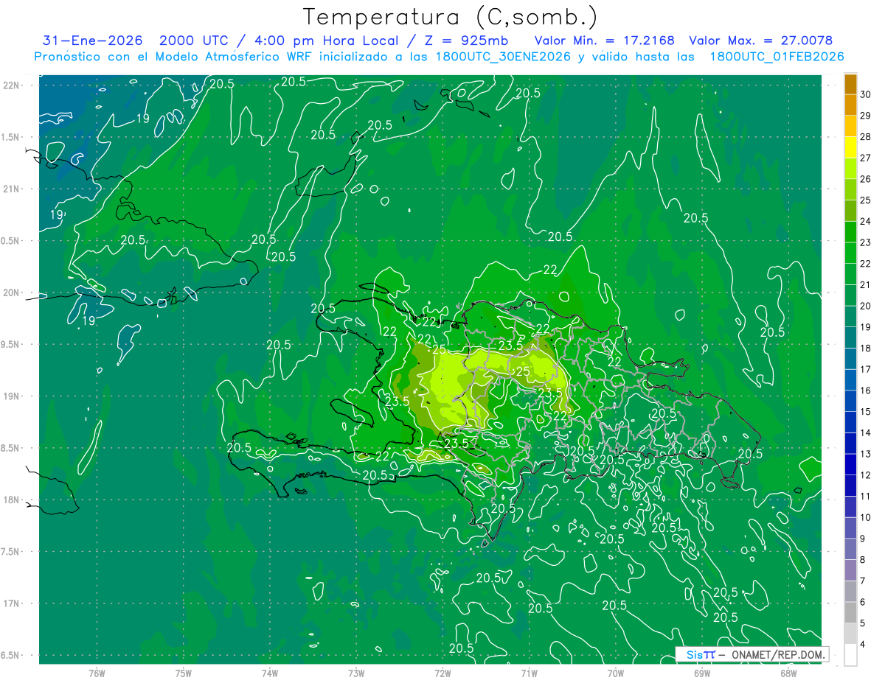
Task: Click '4:00 pm Hora Local' text
Action: (325, 41)
